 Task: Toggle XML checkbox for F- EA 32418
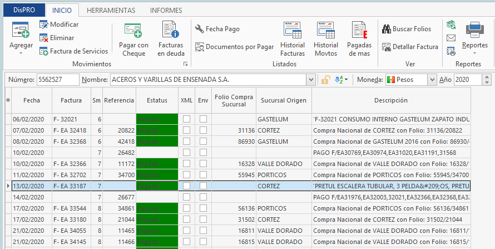point(186,130)
